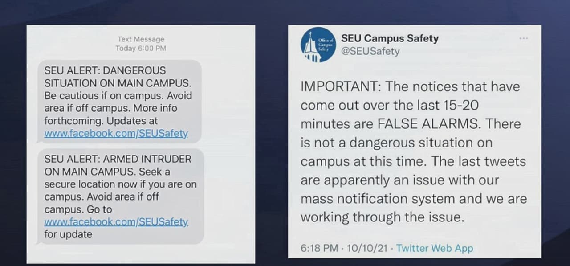Open the tweet's three-dot more options
This screenshot has height=266, width=570.
[524, 39]
